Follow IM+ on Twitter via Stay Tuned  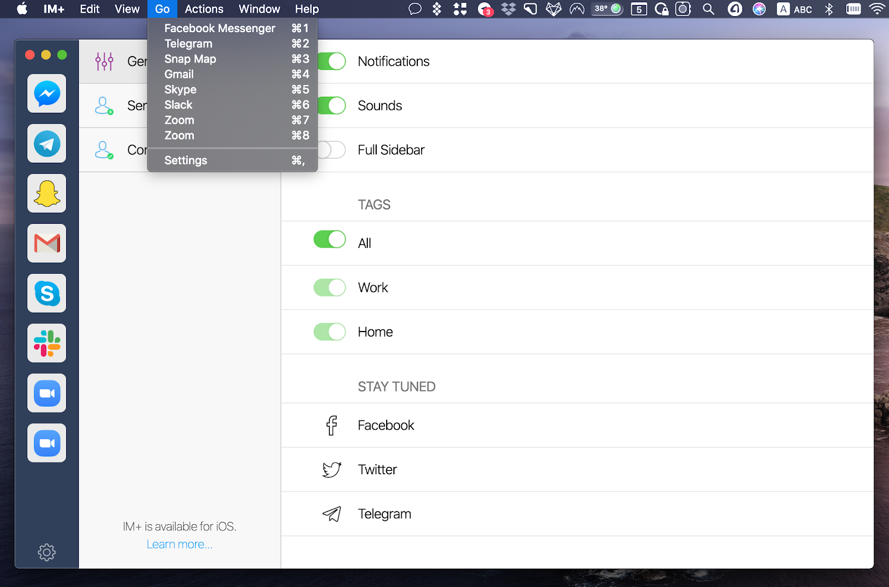click(377, 469)
